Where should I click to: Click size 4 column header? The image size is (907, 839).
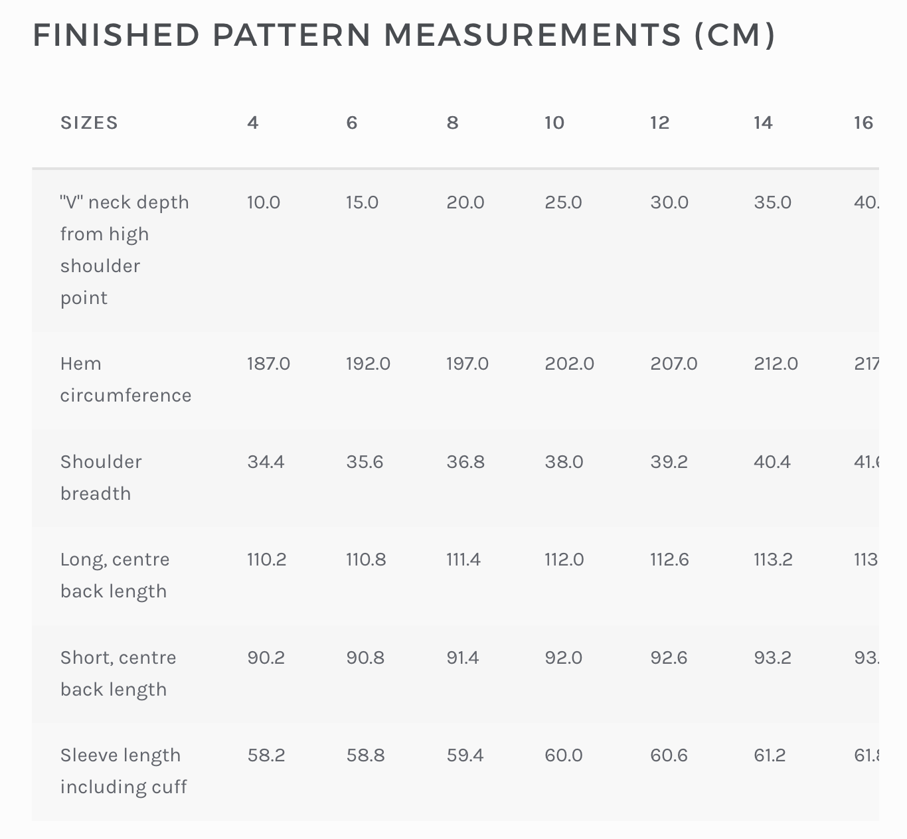click(253, 123)
